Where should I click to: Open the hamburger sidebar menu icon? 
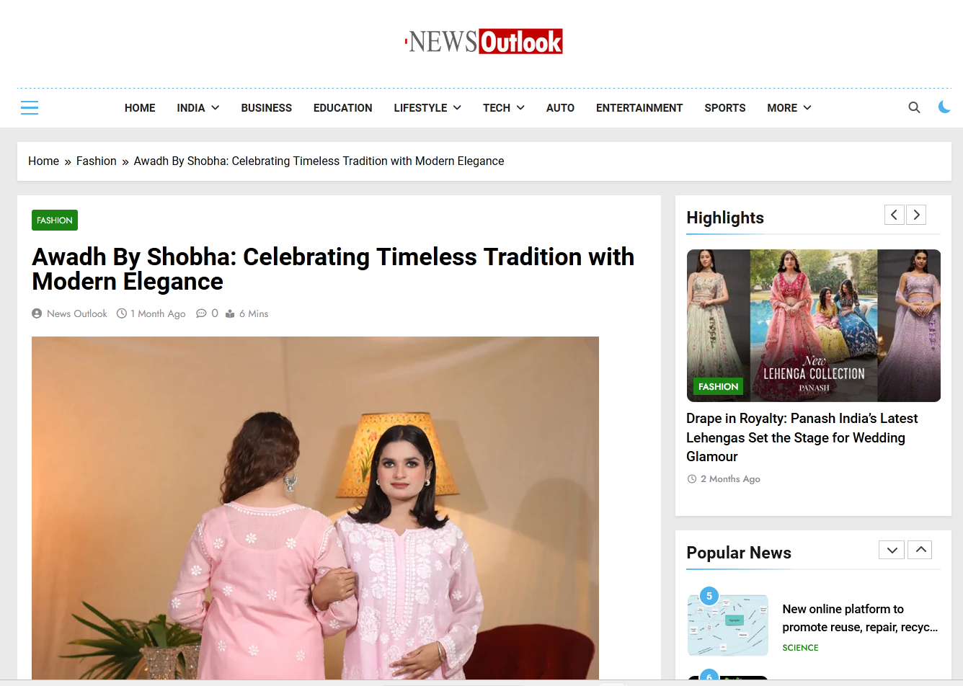30,108
